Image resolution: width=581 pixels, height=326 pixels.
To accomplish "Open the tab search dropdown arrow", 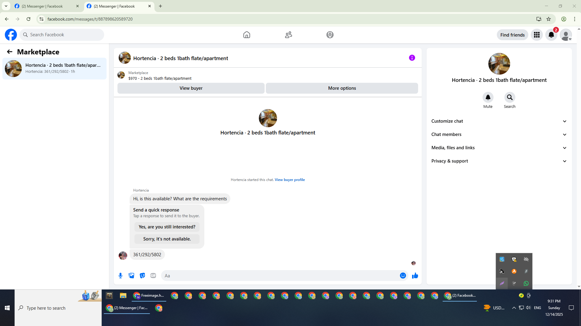I will pyautogui.click(x=6, y=6).
